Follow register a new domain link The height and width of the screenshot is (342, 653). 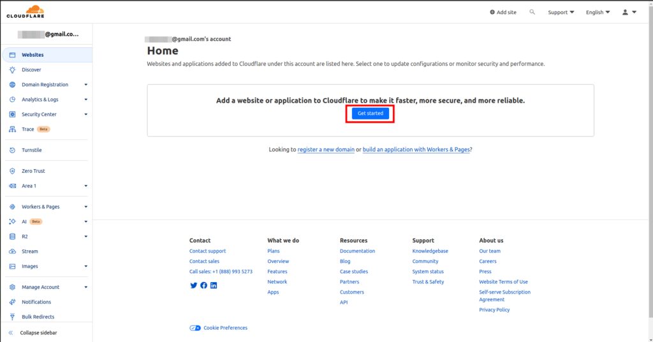[x=326, y=149]
